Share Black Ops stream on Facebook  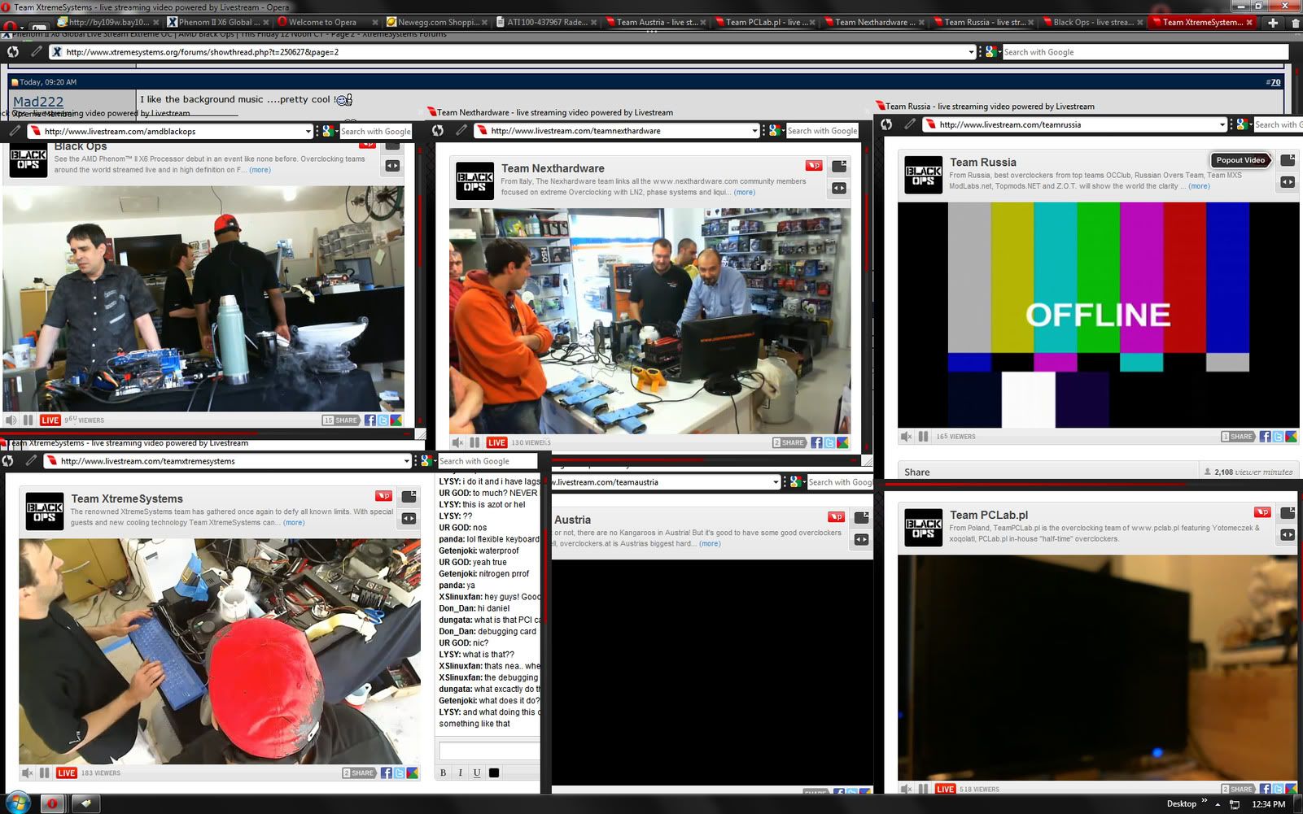(369, 420)
